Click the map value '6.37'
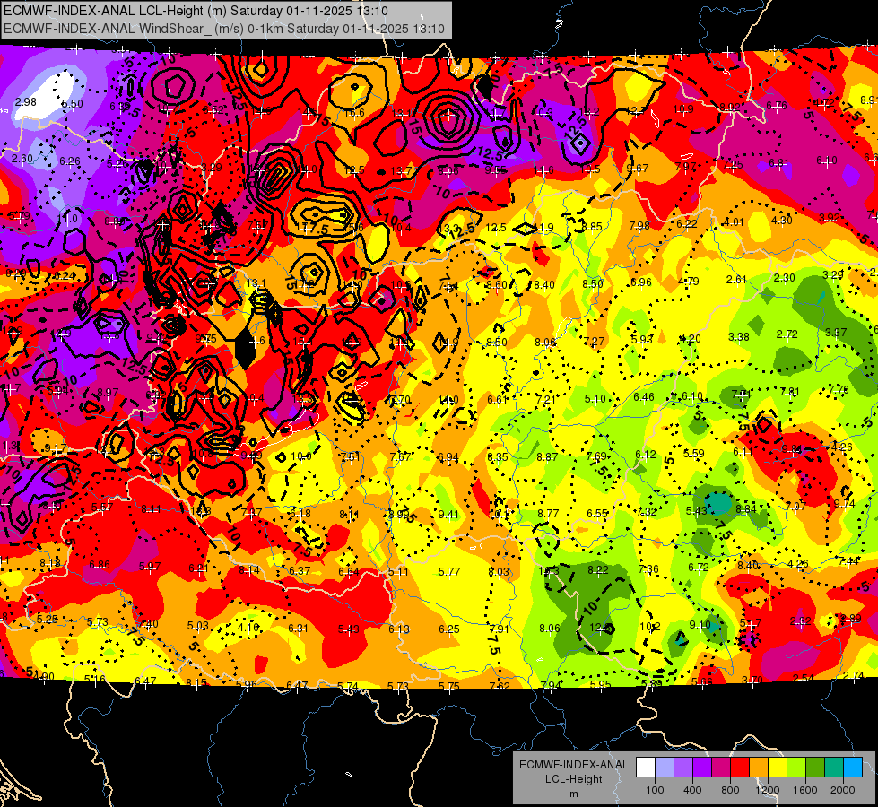 (x=300, y=570)
